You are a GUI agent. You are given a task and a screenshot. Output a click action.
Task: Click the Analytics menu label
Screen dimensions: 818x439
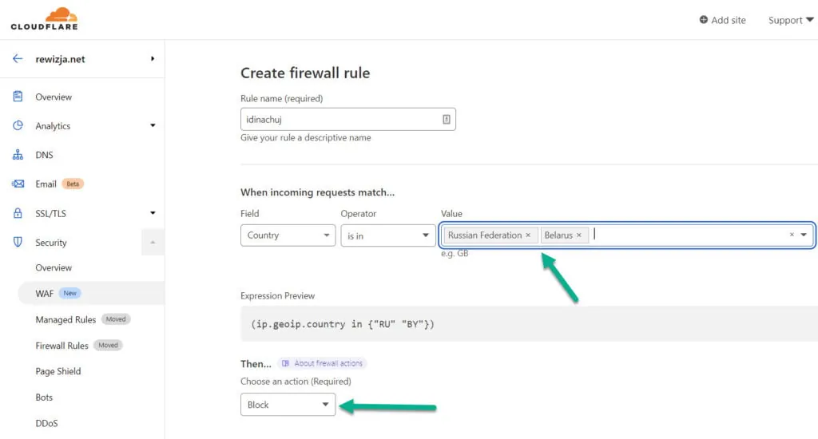53,125
